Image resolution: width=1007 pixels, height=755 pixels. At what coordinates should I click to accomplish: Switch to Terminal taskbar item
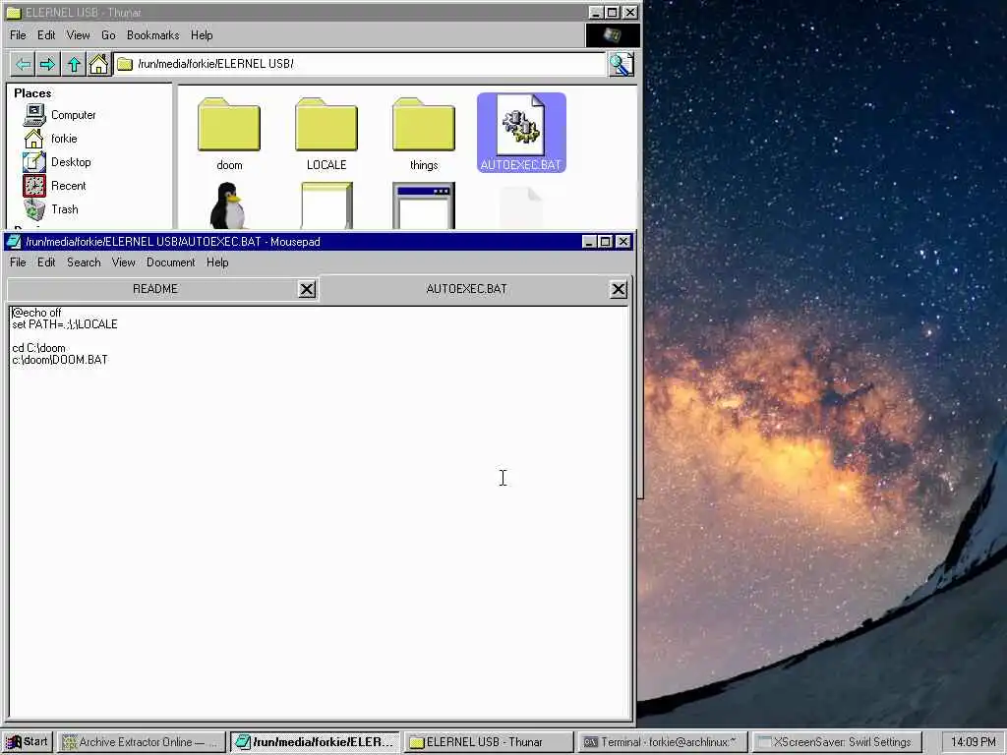pyautogui.click(x=662, y=742)
